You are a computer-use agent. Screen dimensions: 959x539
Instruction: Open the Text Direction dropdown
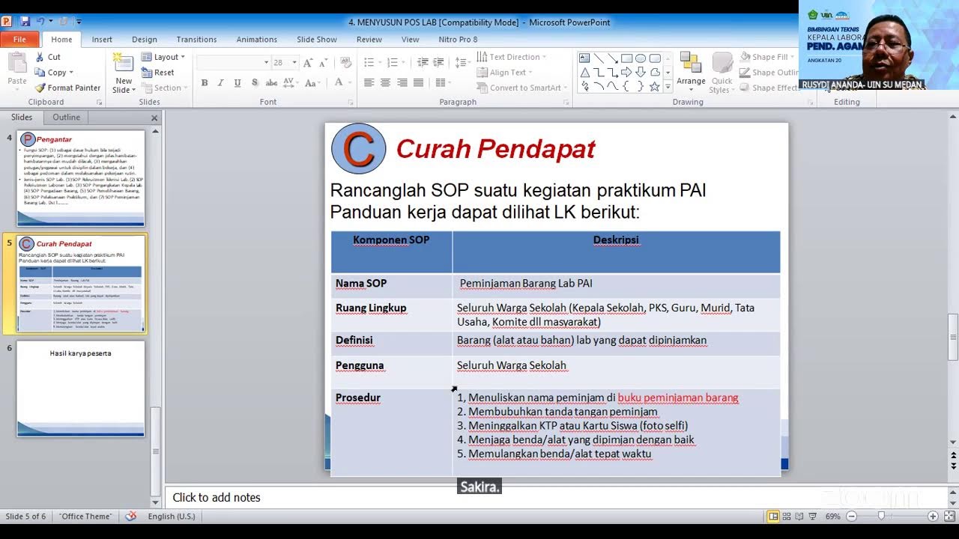(x=509, y=57)
